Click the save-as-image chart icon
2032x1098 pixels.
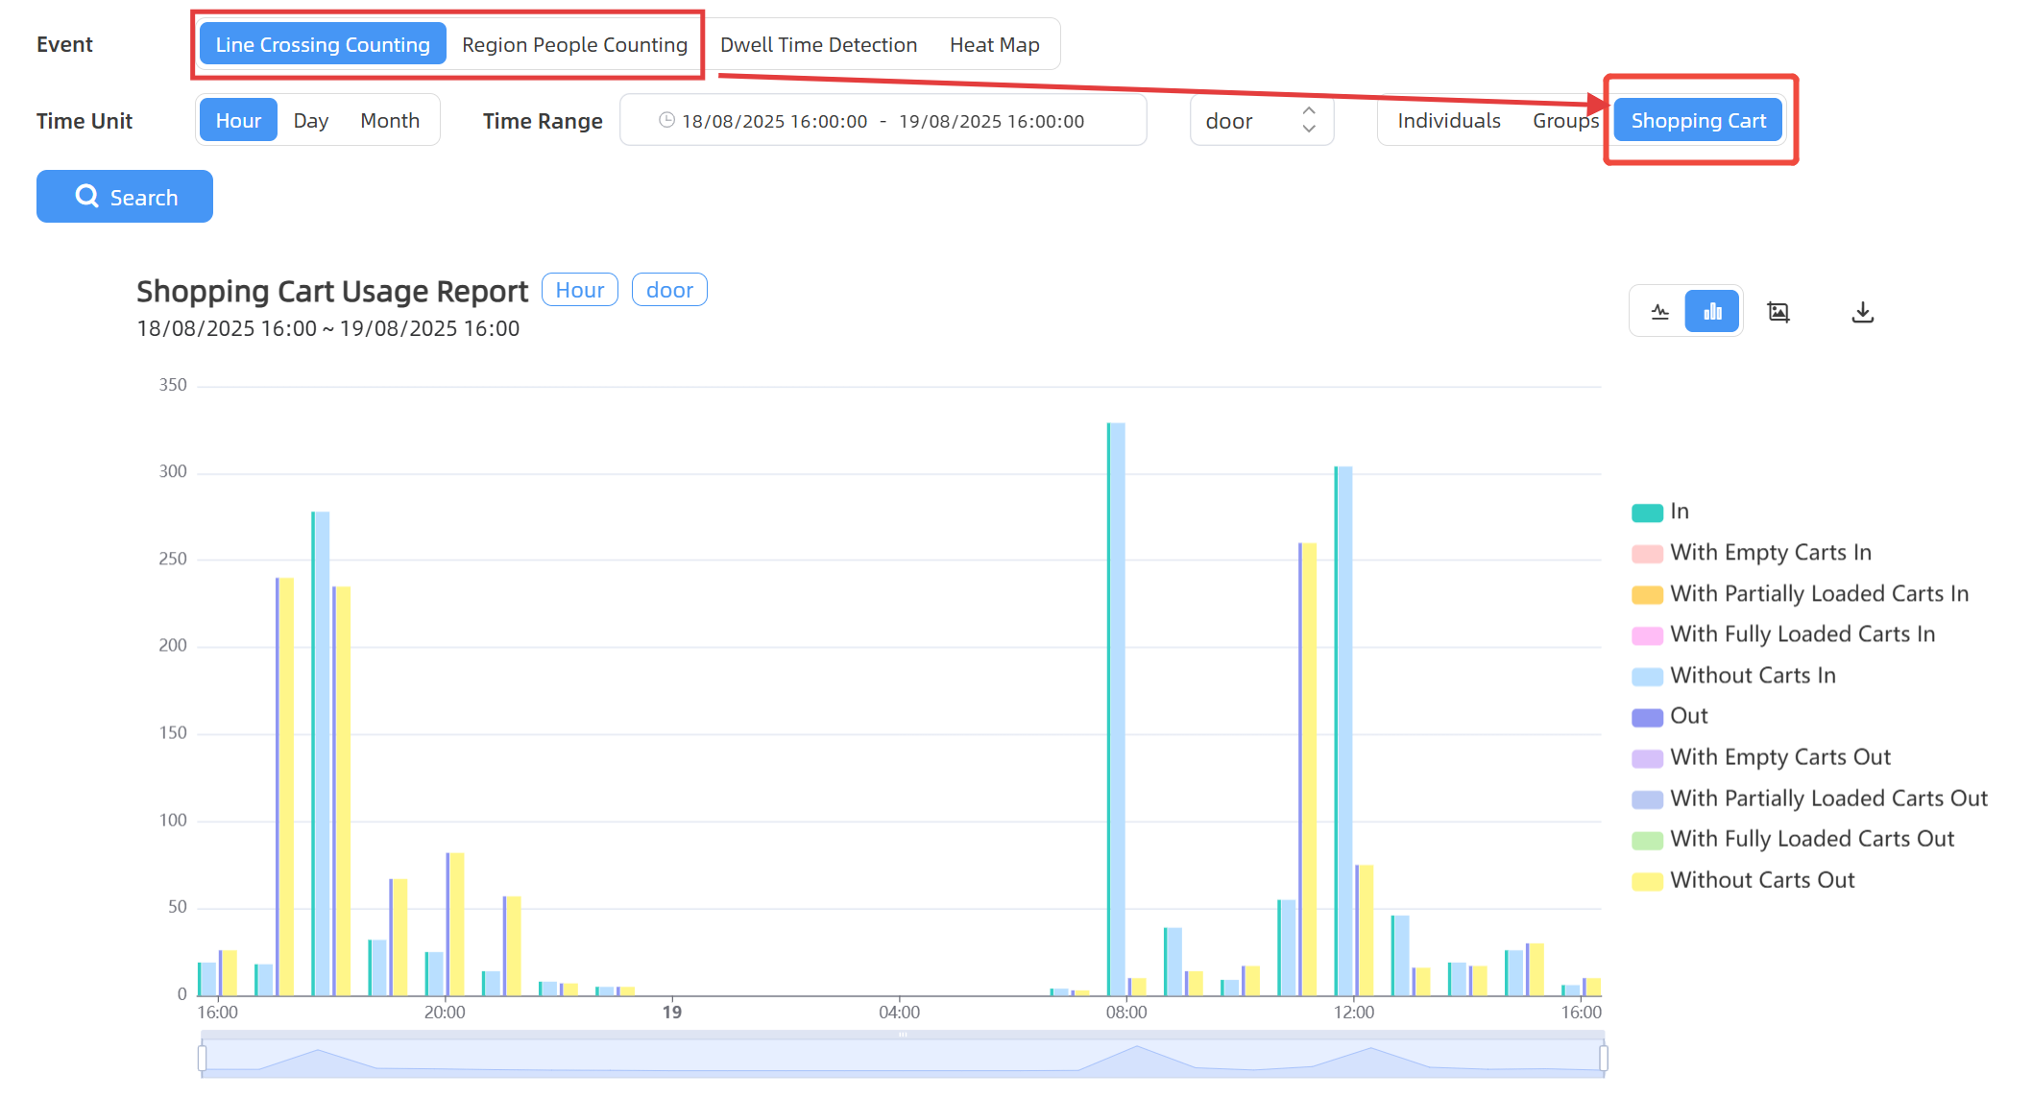[1778, 312]
